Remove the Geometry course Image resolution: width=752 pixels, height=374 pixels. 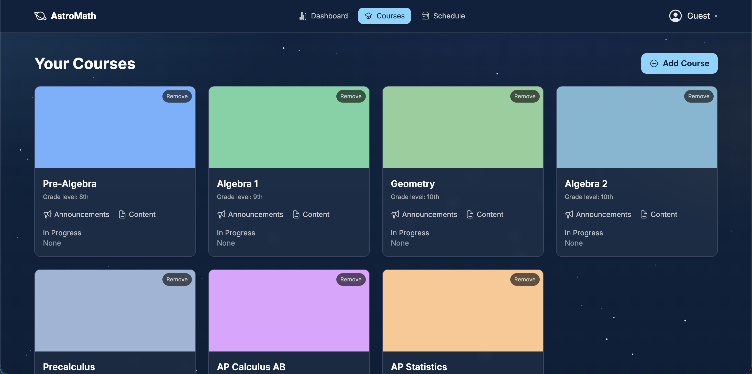(x=525, y=96)
